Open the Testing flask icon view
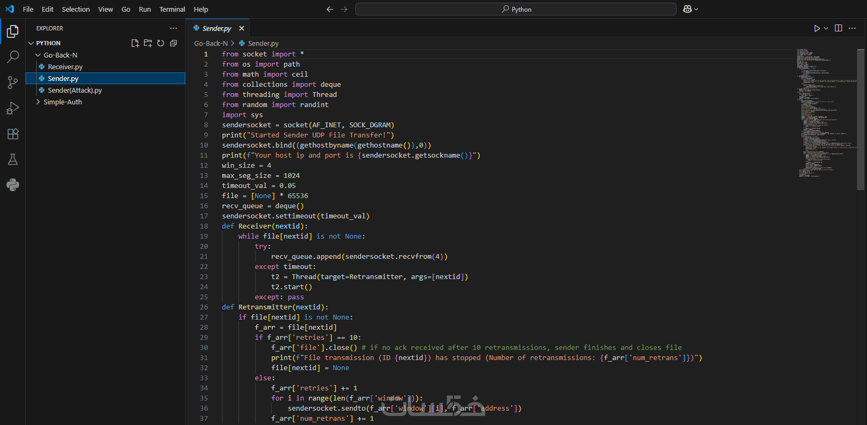The width and height of the screenshot is (867, 425). [x=13, y=159]
